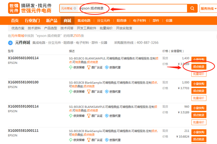
Task: Click 世强代理 shield icon for X1G005591000114
Action: click(107, 116)
